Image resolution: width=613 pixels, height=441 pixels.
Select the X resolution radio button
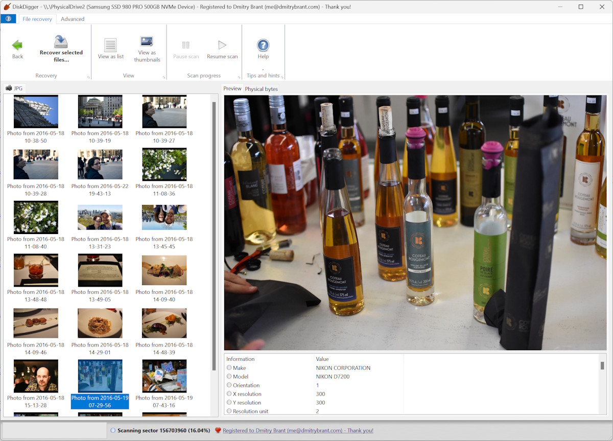point(229,394)
